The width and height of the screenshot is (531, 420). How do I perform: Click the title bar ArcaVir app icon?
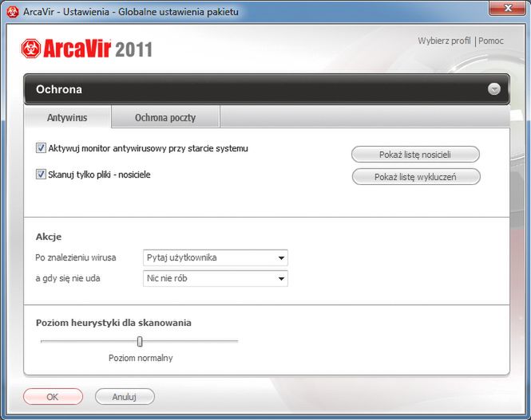pos(13,12)
